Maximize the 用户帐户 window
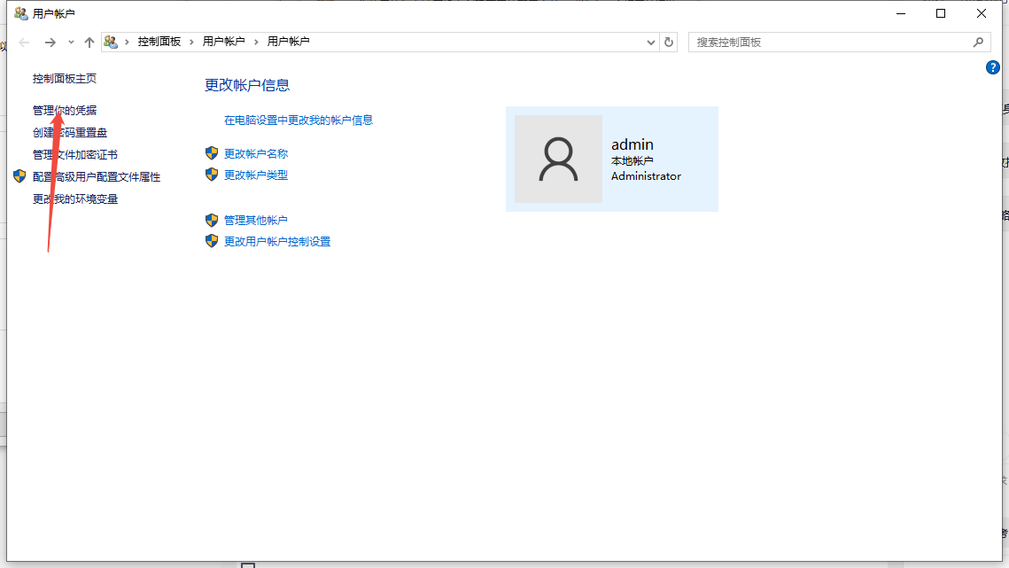 tap(941, 13)
